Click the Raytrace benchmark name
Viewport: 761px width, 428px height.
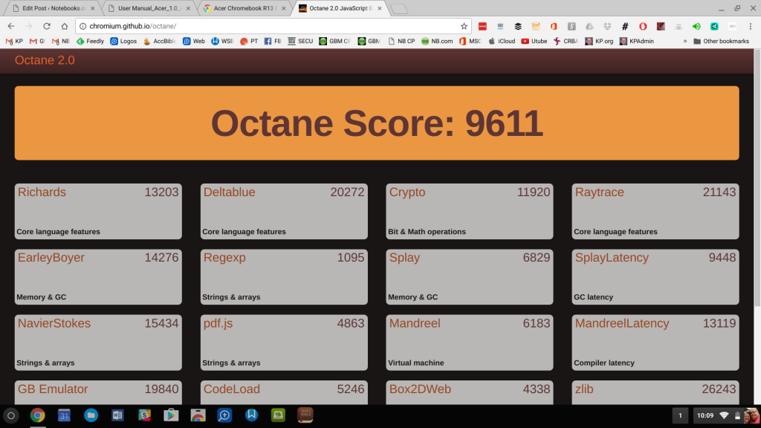coord(600,192)
